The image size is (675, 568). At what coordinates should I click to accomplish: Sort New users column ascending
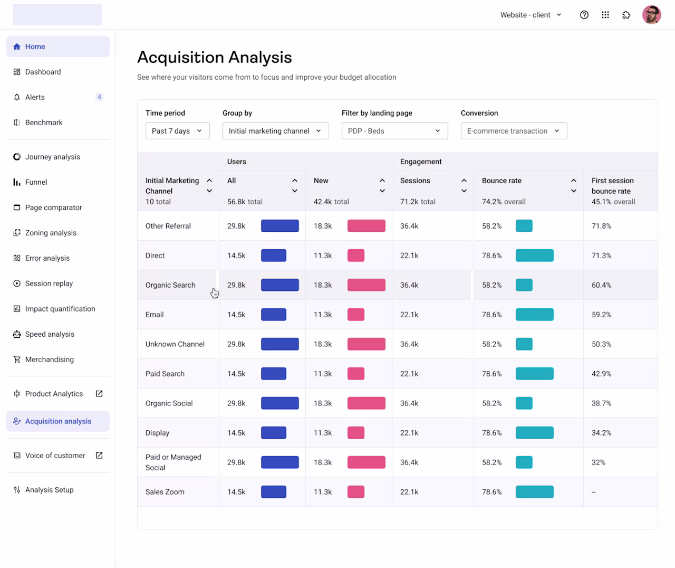tap(382, 181)
